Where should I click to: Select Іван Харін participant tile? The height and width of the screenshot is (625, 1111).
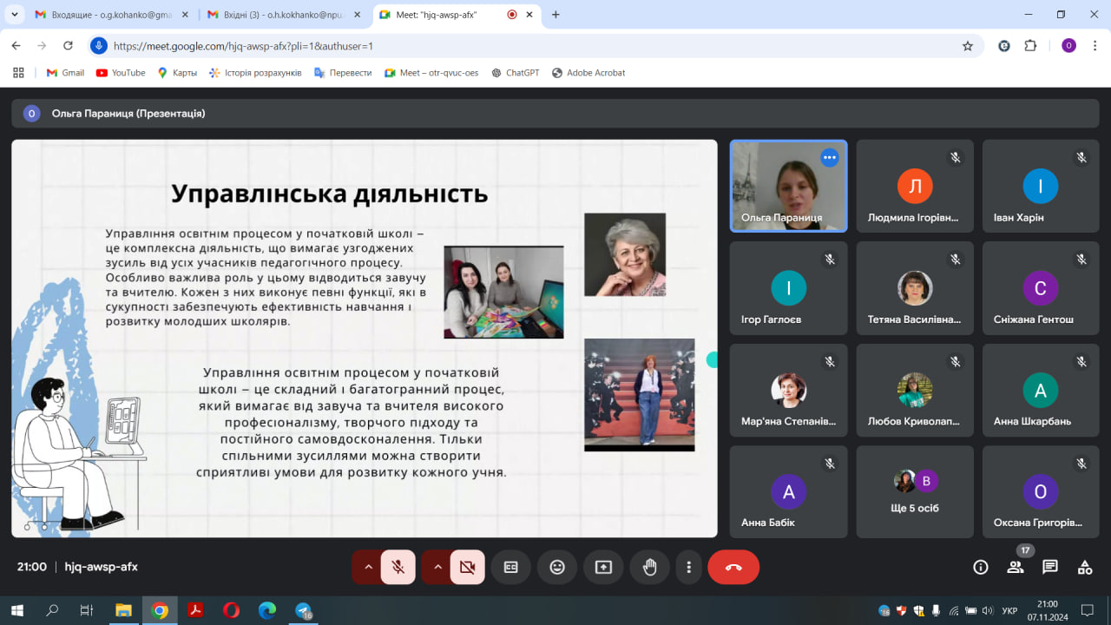click(x=1041, y=187)
